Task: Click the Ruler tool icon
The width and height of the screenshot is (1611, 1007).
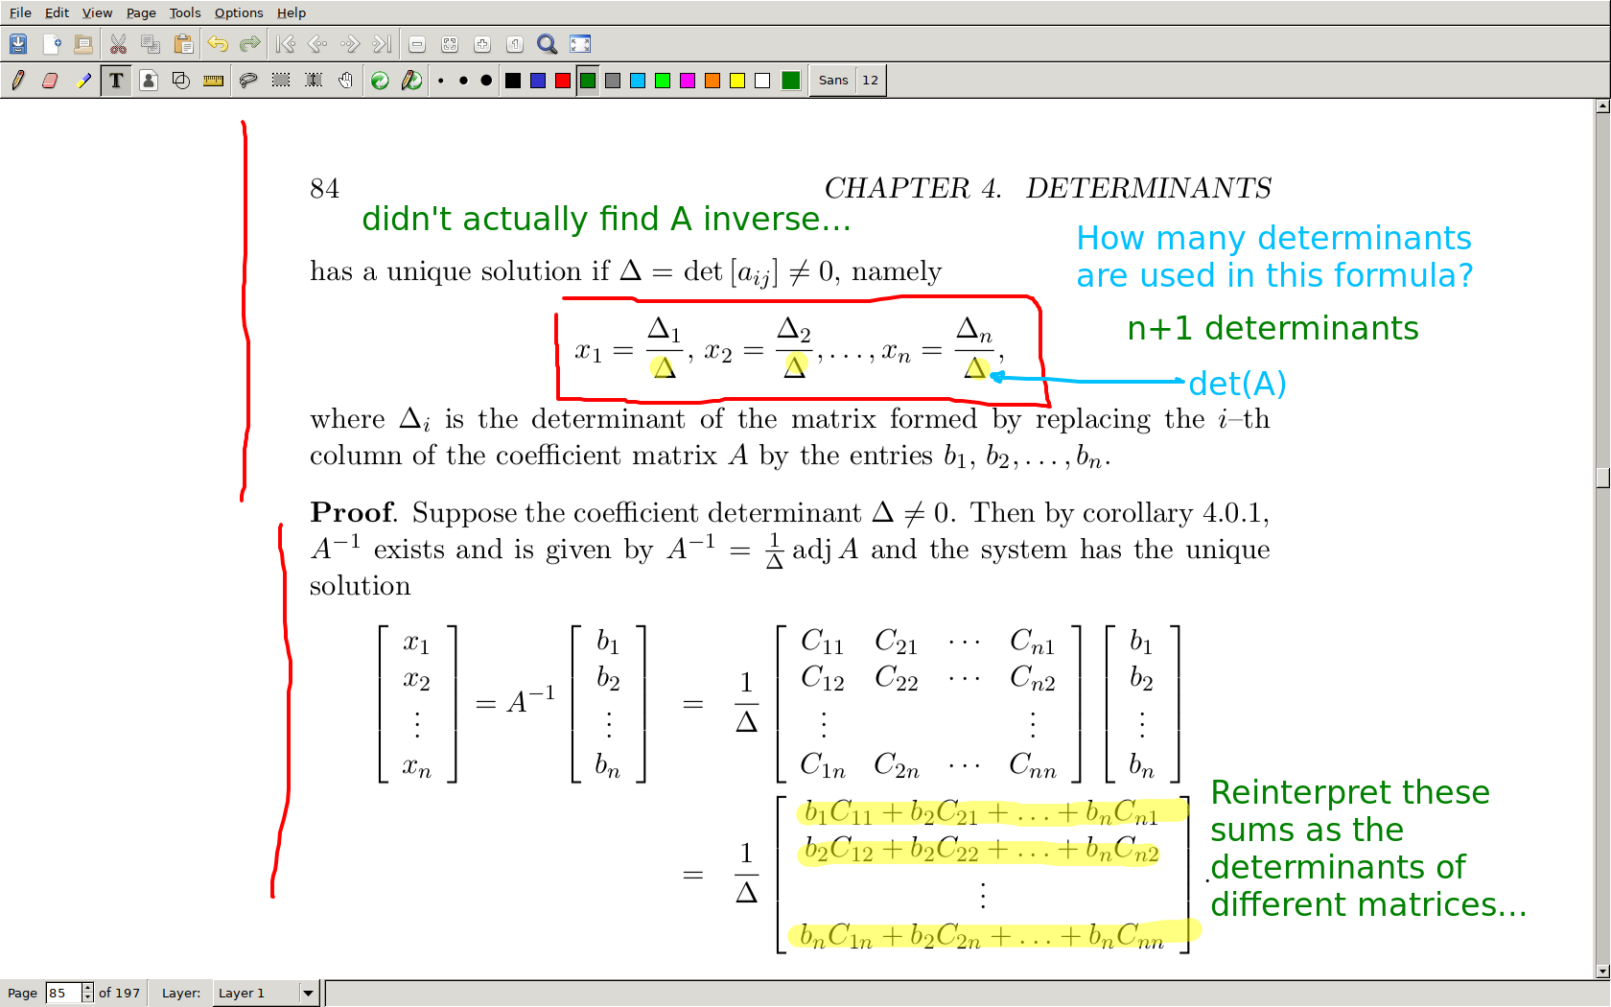Action: 214,81
